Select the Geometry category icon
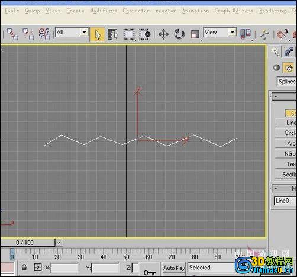 pos(276,67)
